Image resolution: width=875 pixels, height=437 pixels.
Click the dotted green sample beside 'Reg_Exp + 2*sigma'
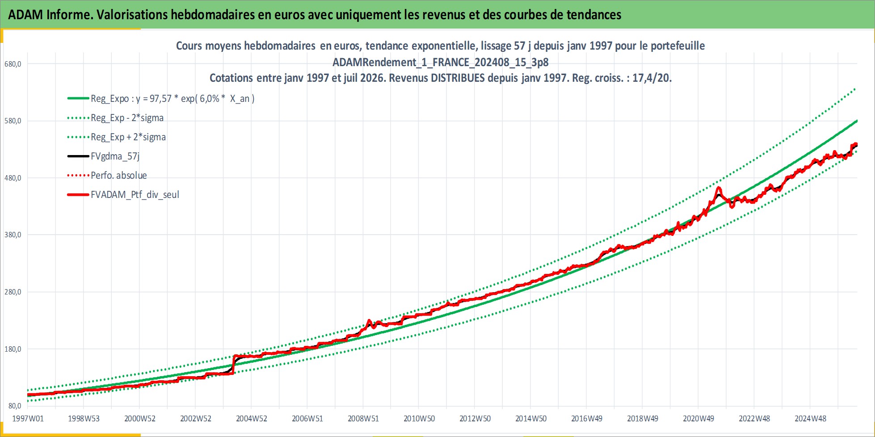tap(78, 137)
